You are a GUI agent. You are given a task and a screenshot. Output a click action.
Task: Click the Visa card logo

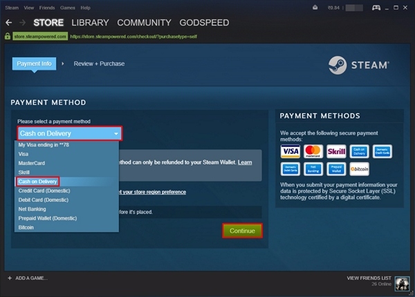(x=290, y=151)
